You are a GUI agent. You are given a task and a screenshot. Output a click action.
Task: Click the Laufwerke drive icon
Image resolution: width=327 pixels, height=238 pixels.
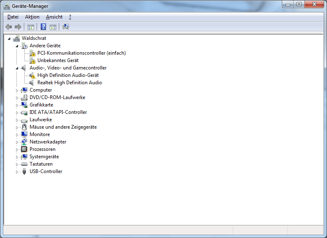24,120
